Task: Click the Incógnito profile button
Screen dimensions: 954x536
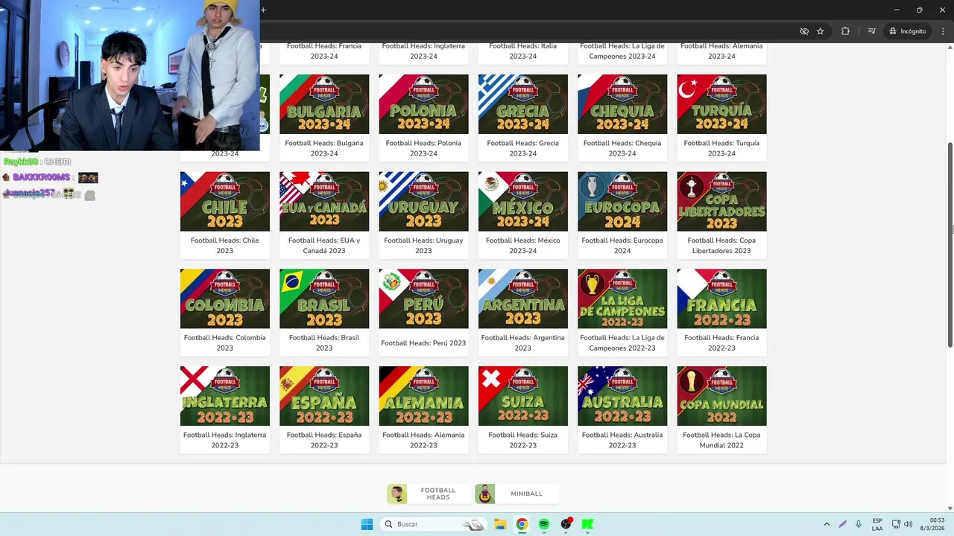Action: coord(907,31)
